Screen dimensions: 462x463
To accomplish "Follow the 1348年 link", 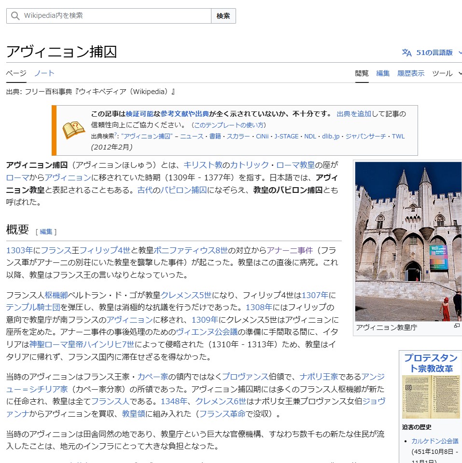I will 174,401.
